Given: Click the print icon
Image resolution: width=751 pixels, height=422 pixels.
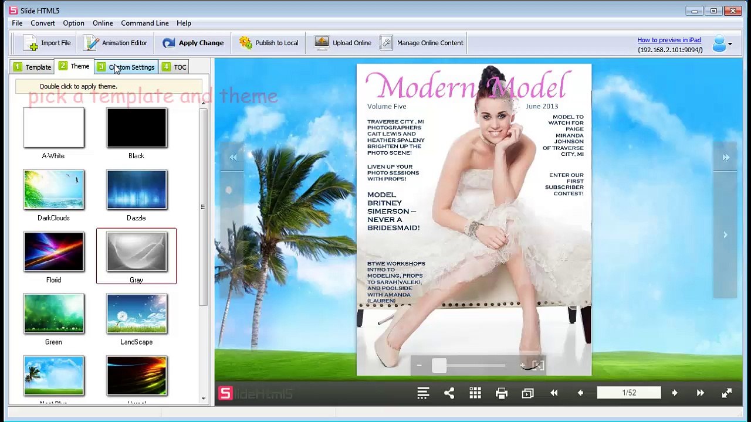Looking at the screenshot, I should 501,393.
